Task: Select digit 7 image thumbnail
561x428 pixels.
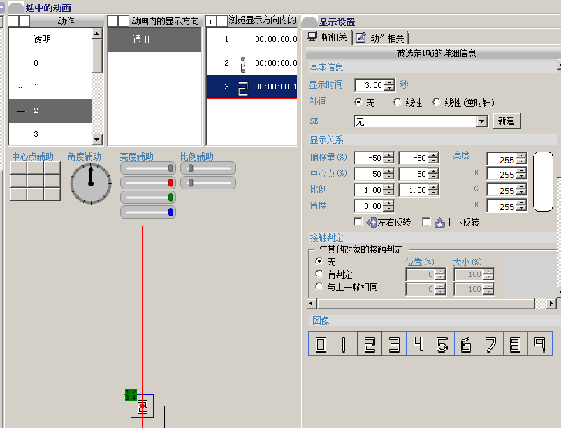Action: (x=491, y=344)
